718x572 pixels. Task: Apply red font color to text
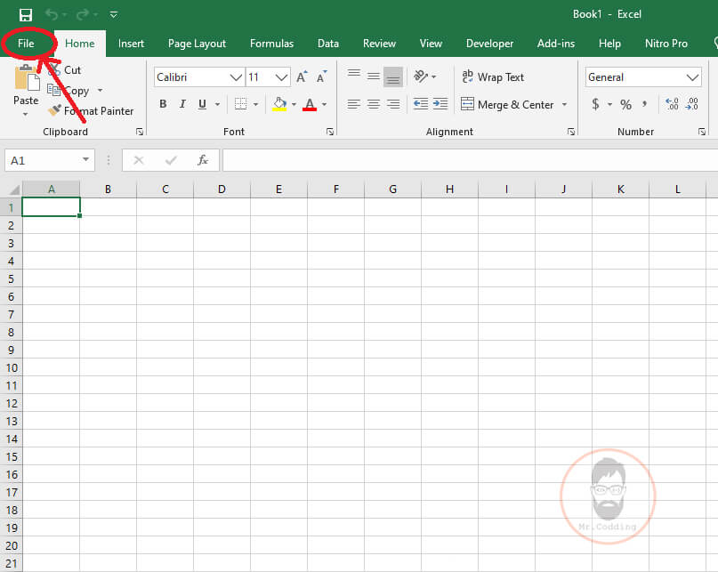click(310, 104)
